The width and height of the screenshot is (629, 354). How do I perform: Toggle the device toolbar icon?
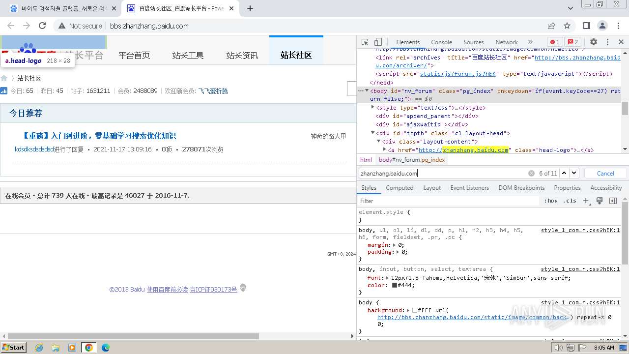378,42
